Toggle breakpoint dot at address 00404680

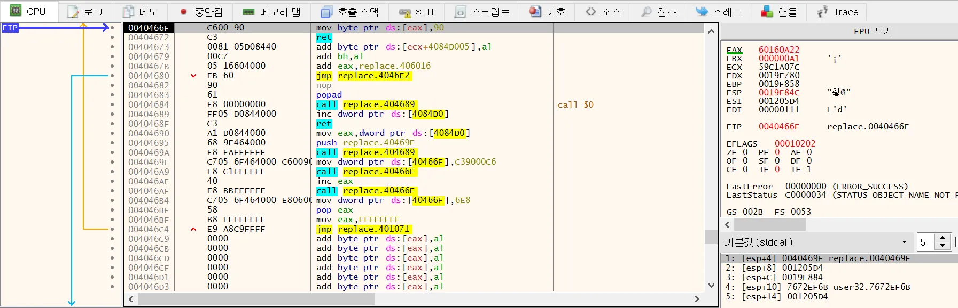(x=112, y=76)
